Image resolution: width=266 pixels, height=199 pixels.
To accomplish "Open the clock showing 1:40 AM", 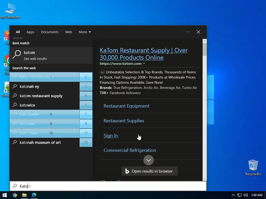I will click(x=257, y=195).
